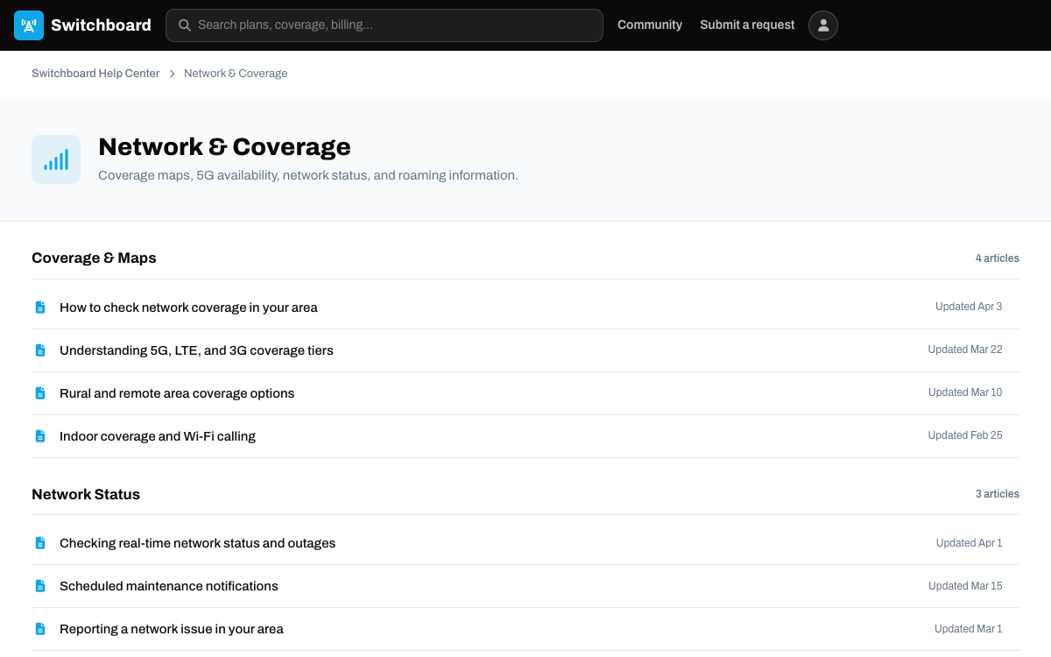Click the signal bars category icon

56,159
